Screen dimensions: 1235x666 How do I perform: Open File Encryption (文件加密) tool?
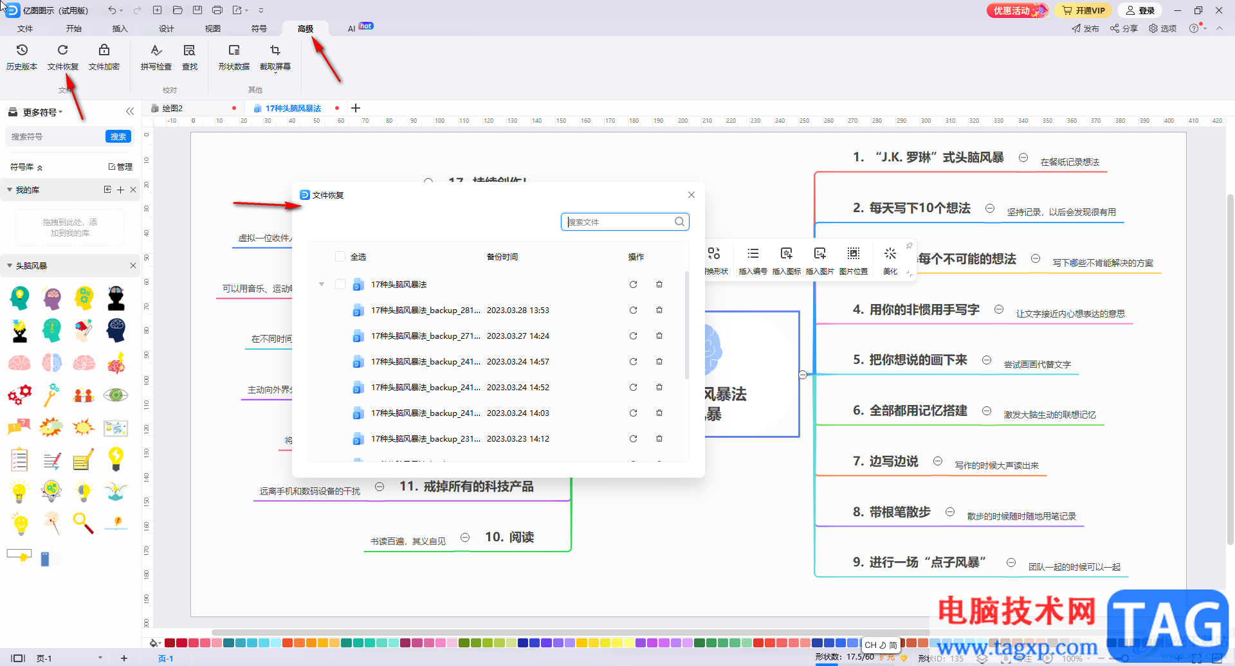point(104,57)
